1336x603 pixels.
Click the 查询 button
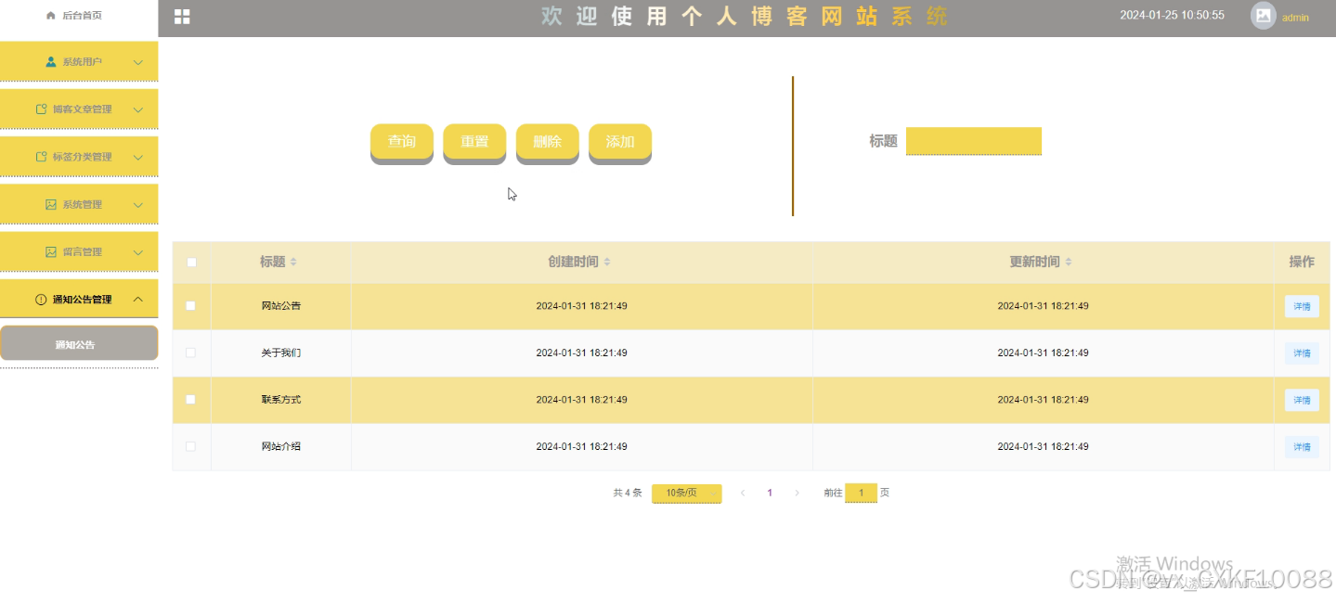tap(402, 142)
